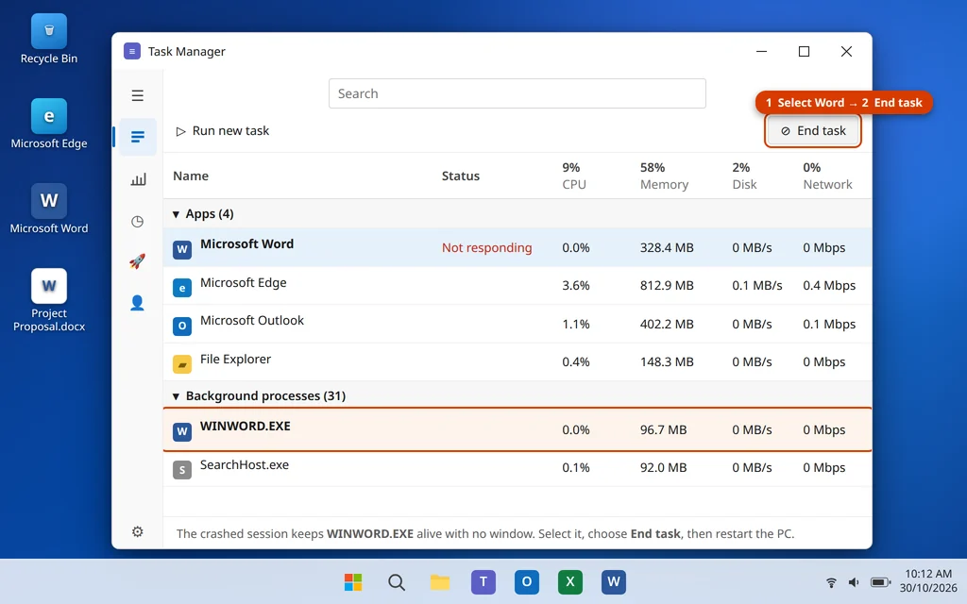Focus the Search input field
Image resolution: width=967 pixels, height=604 pixels.
[517, 93]
